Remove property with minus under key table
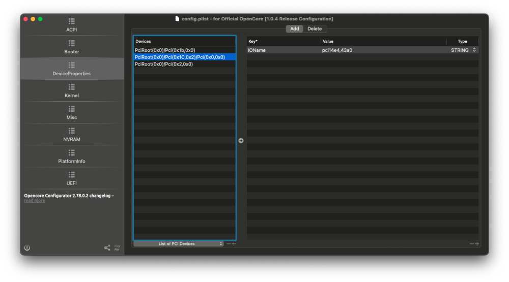This screenshot has width=509, height=282. pyautogui.click(x=472, y=244)
